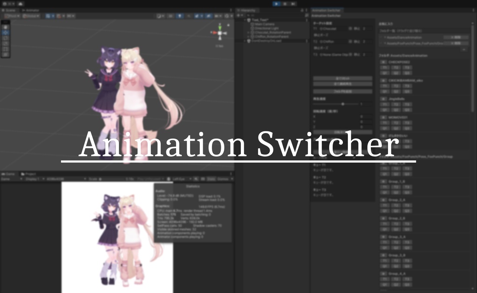Open the Hierarchy add object plus dropdown

click(x=240, y=15)
